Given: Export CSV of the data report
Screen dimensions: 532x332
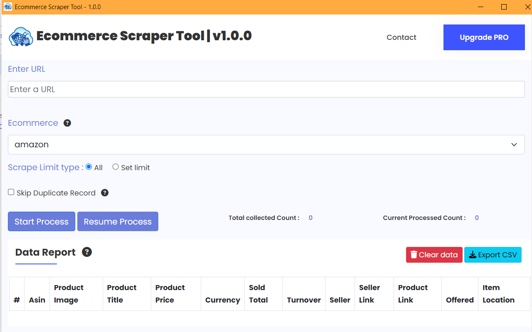Looking at the screenshot, I should click(493, 255).
